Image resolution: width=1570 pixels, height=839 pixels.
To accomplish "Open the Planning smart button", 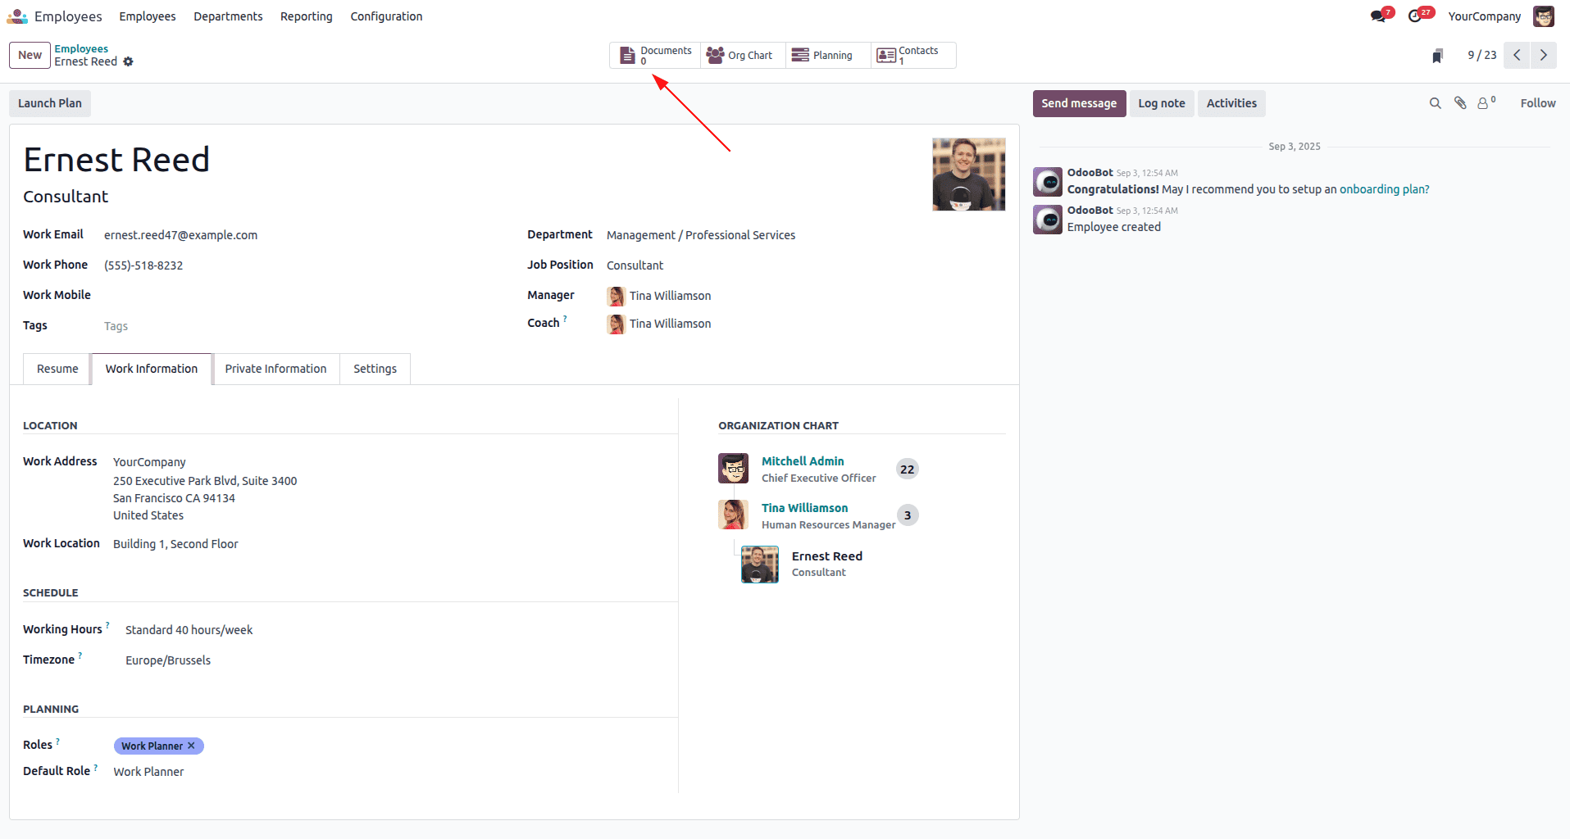I will (826, 55).
